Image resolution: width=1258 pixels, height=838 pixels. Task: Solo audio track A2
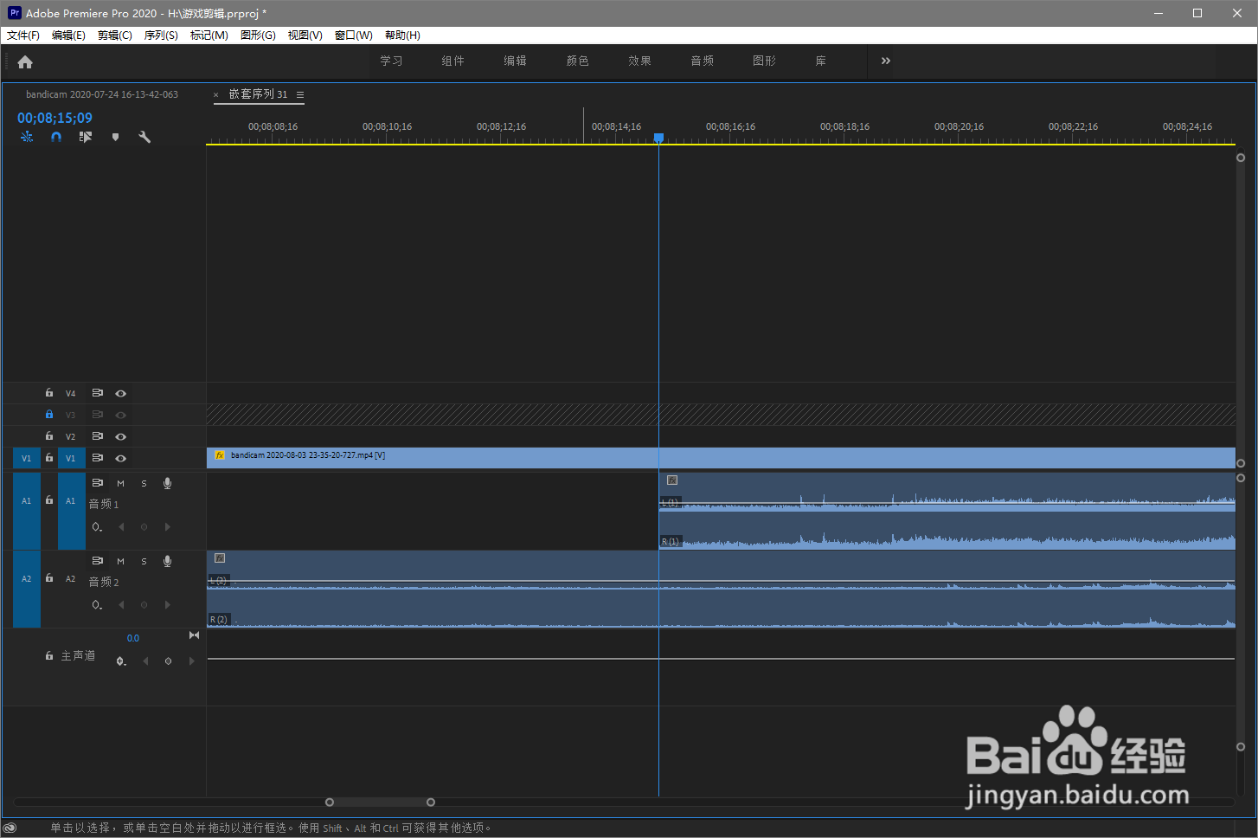point(144,561)
